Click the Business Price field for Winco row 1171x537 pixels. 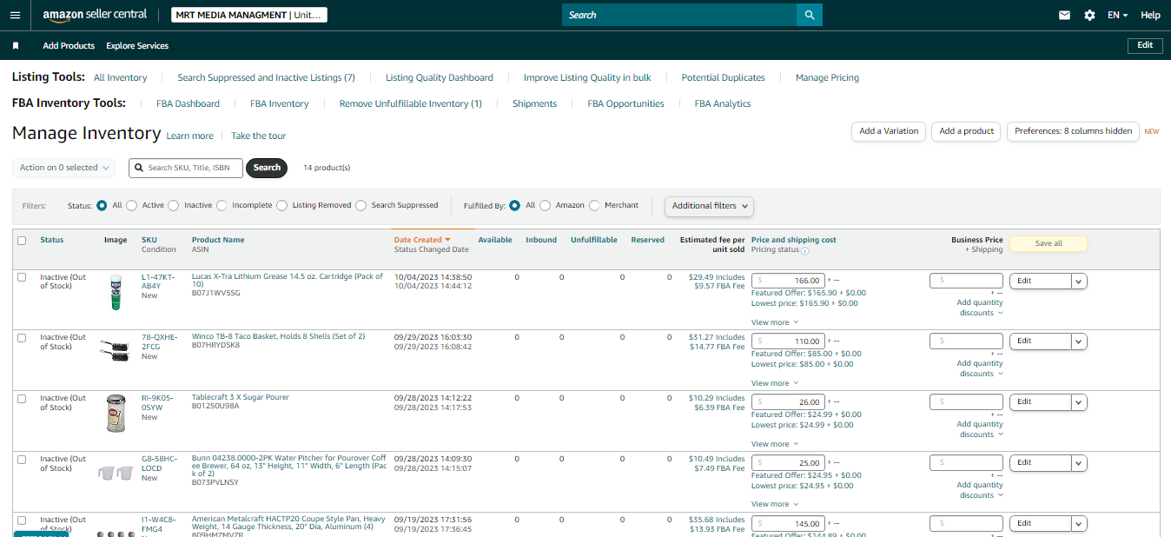(x=966, y=341)
